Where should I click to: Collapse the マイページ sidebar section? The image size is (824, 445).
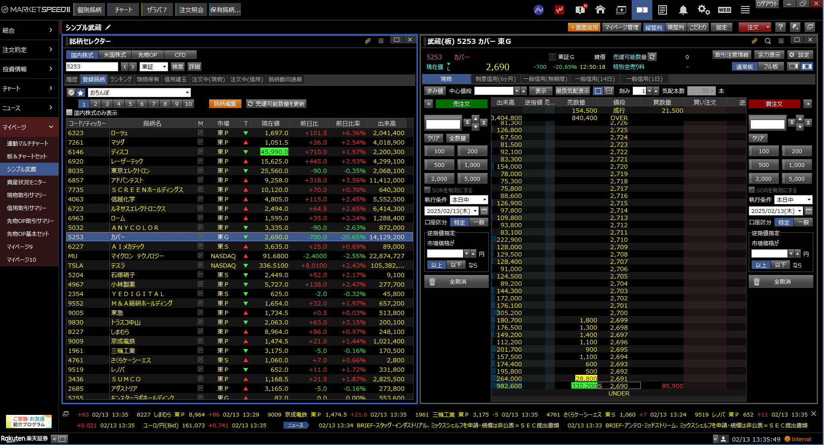[29, 127]
